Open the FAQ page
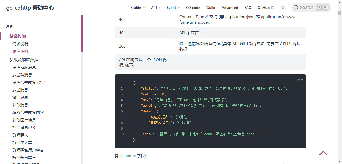The width and height of the screenshot is (342, 164). tap(248, 8)
